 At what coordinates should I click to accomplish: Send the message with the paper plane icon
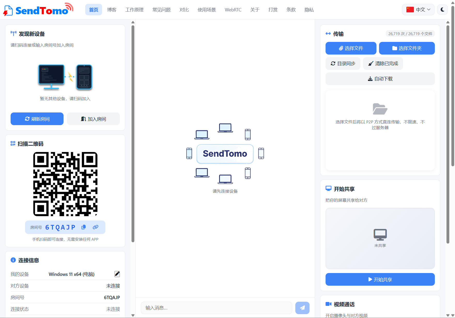(x=302, y=308)
